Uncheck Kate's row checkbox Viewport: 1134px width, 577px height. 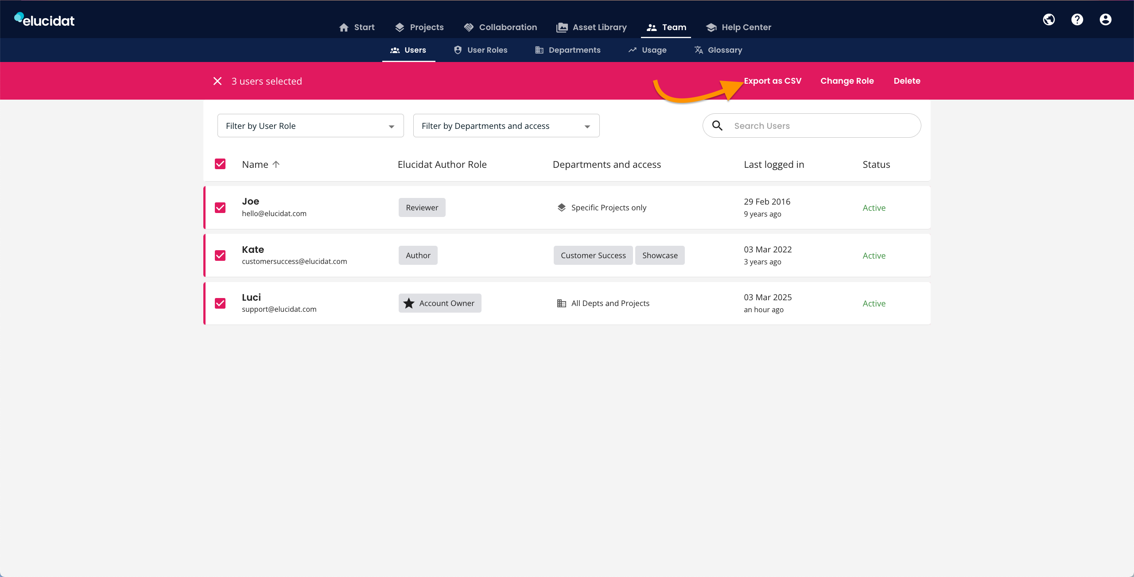[x=220, y=256]
